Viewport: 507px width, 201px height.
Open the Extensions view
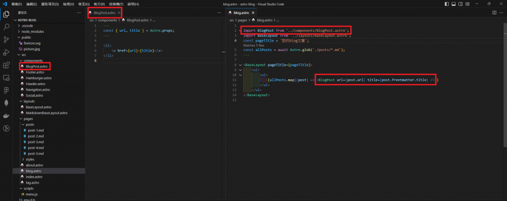tap(6, 65)
